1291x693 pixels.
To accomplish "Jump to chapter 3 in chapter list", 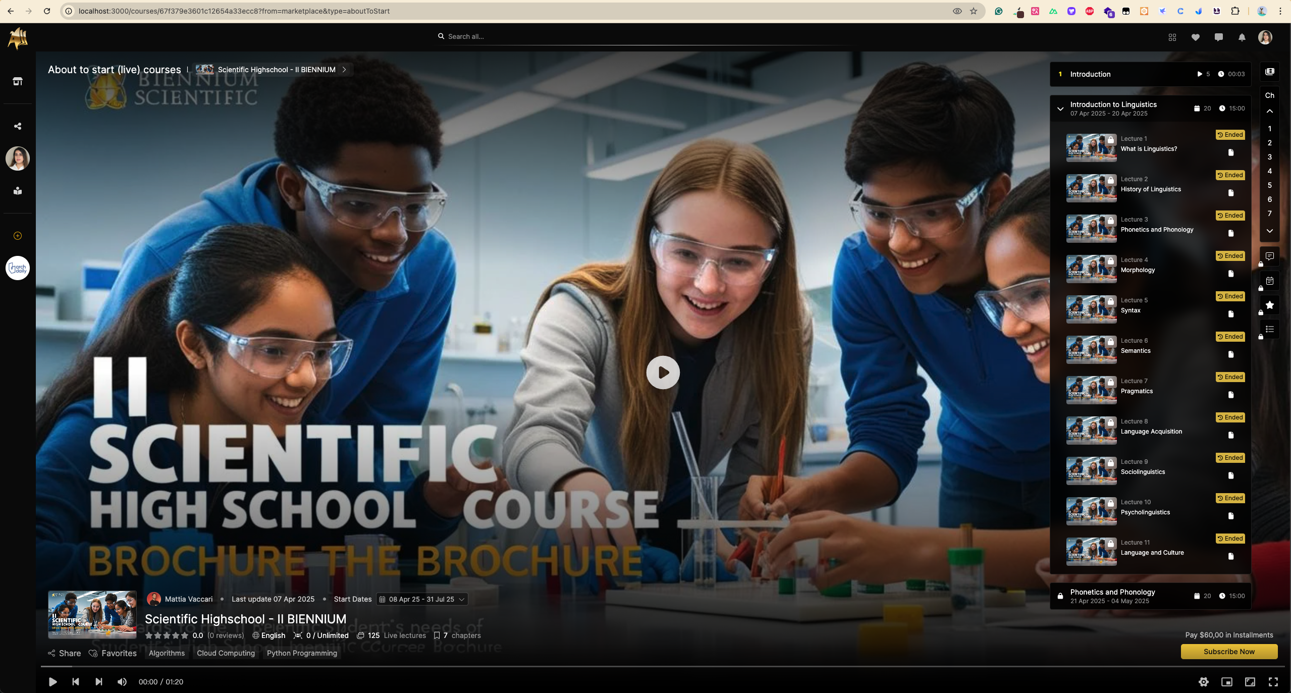I will point(1269,157).
